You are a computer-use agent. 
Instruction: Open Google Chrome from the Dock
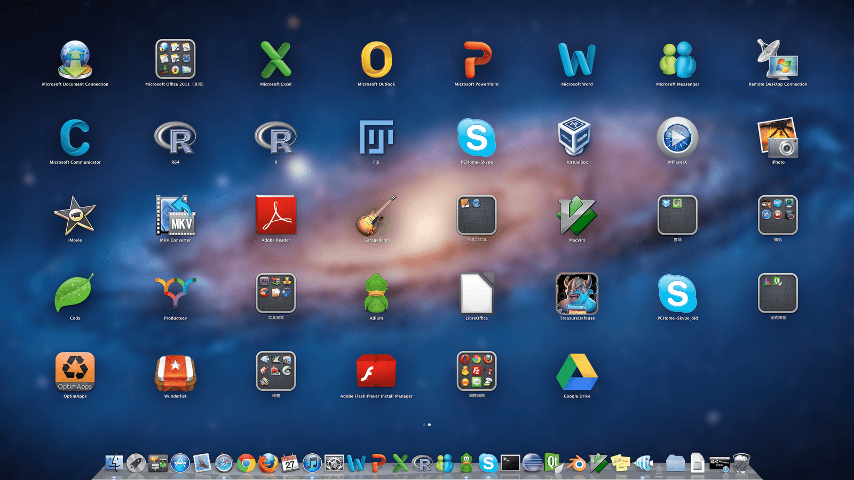click(246, 463)
